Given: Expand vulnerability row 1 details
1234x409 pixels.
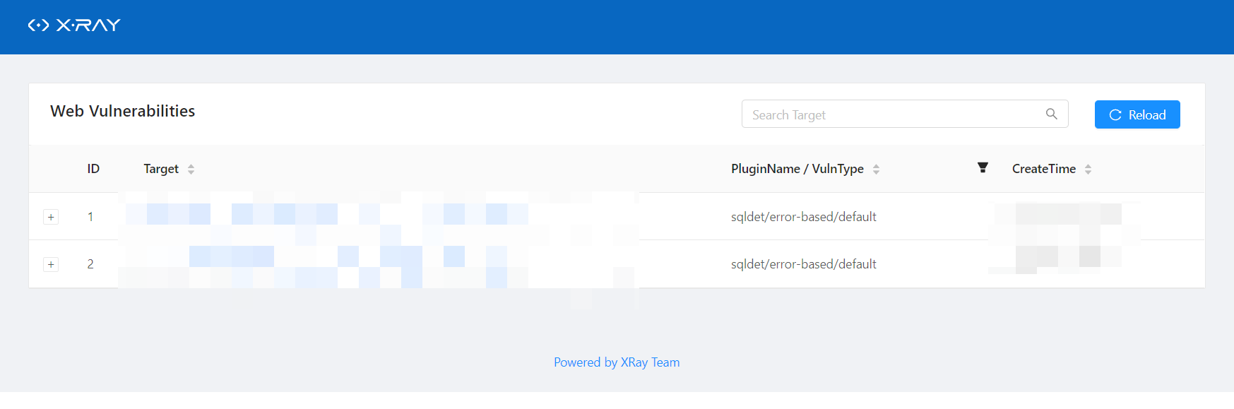Looking at the screenshot, I should (x=51, y=217).
